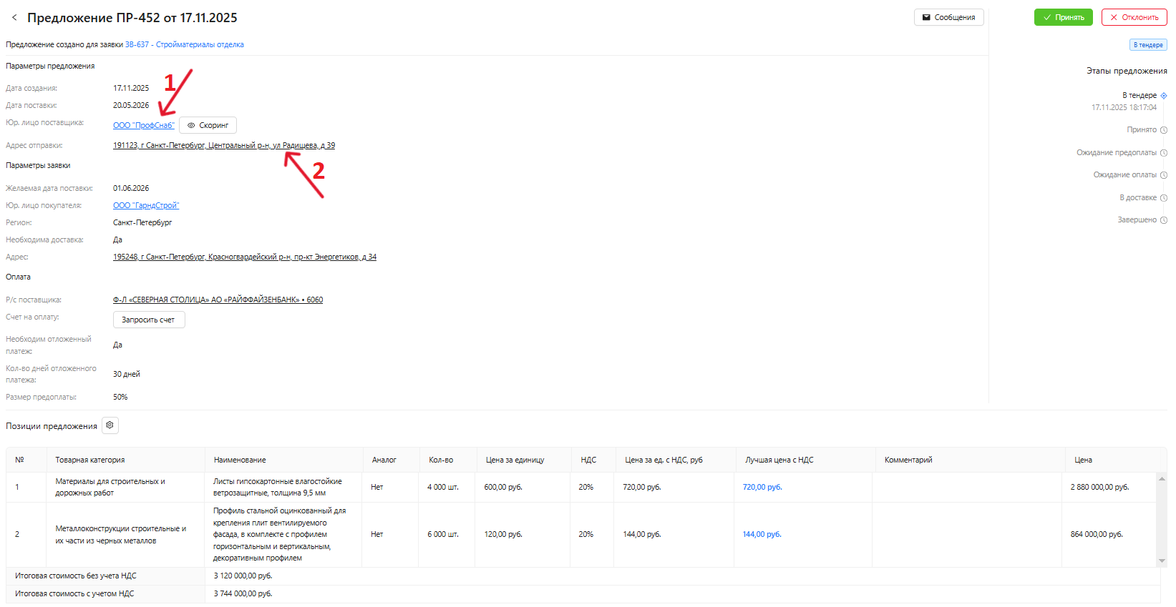
Task: Open Сообщения for this proposal
Action: click(x=948, y=17)
